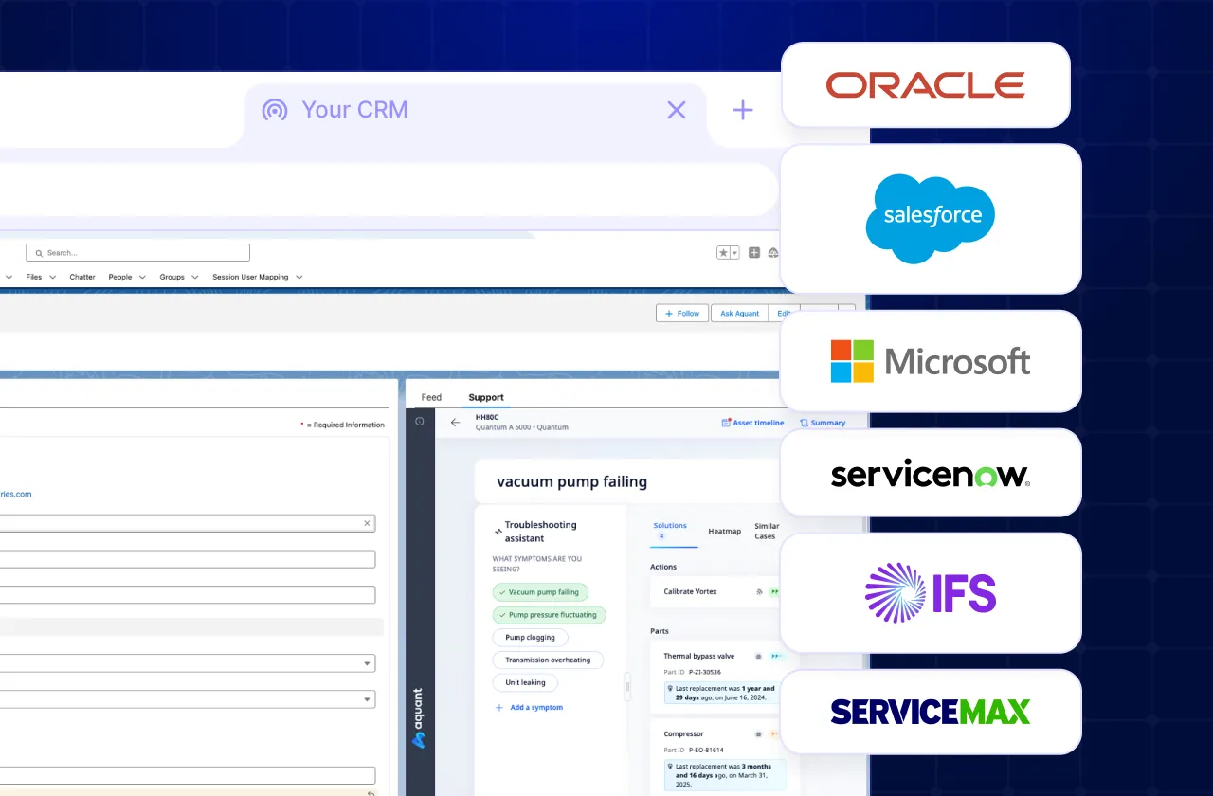Click the gray icon beside Compressor
Viewport: 1213px width, 796px height.
pyautogui.click(x=757, y=733)
